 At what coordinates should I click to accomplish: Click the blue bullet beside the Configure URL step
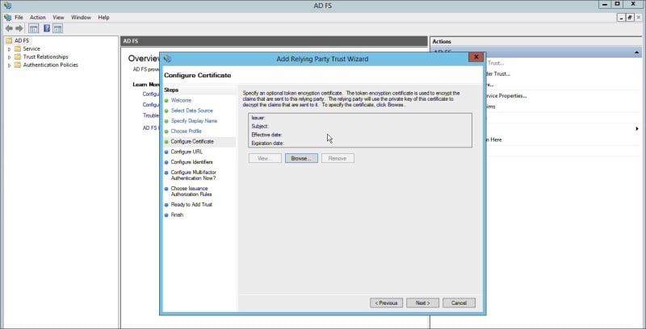coord(166,152)
